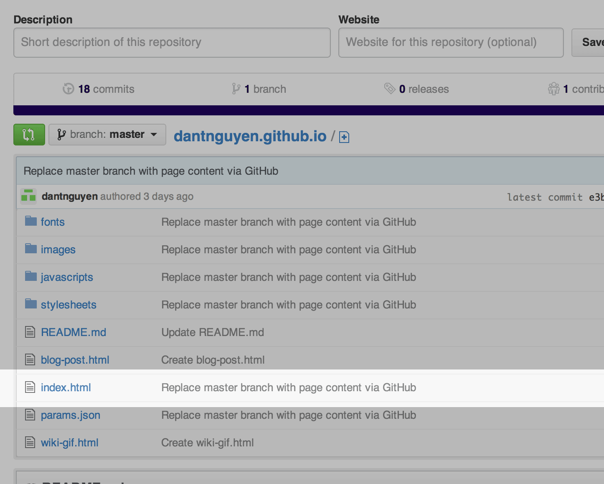Click the create new file plus icon
Image resolution: width=604 pixels, height=484 pixels.
tap(344, 137)
